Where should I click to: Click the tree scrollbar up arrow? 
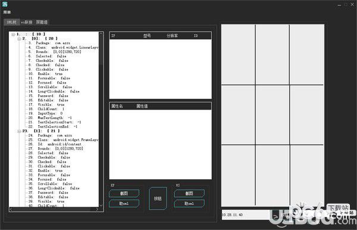pos(101,34)
